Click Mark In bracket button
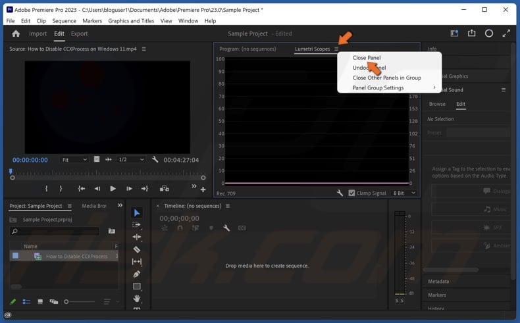 point(47,189)
